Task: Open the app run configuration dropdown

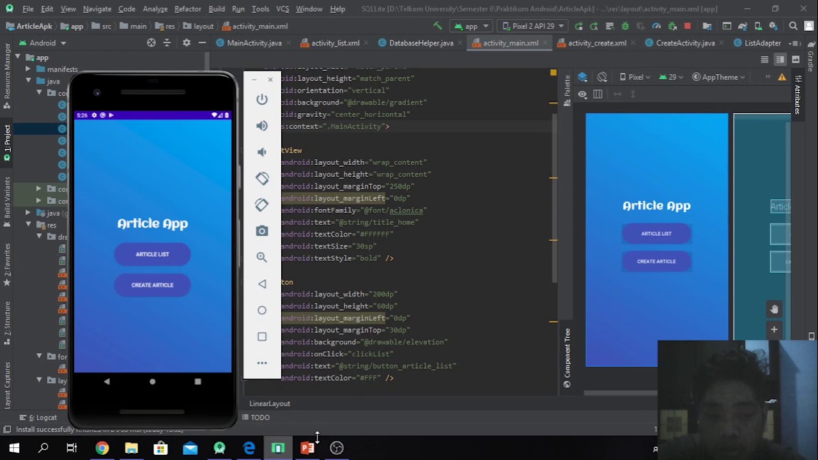Action: (471, 26)
